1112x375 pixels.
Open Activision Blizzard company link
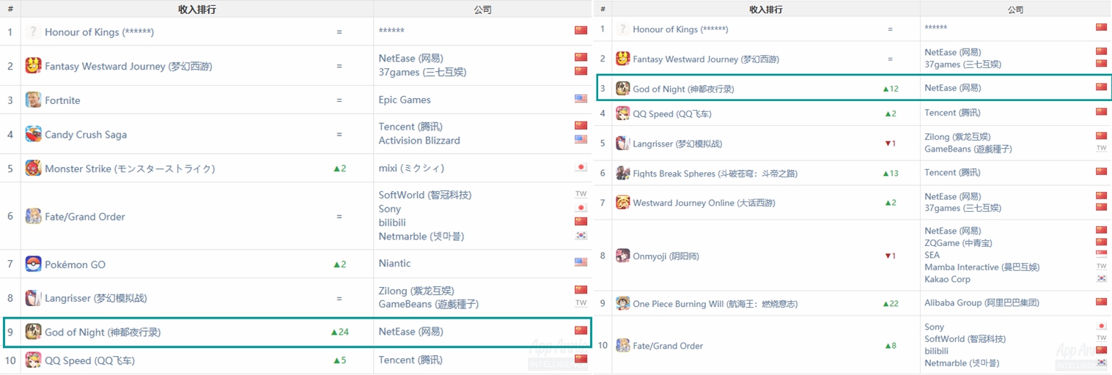[x=419, y=141]
